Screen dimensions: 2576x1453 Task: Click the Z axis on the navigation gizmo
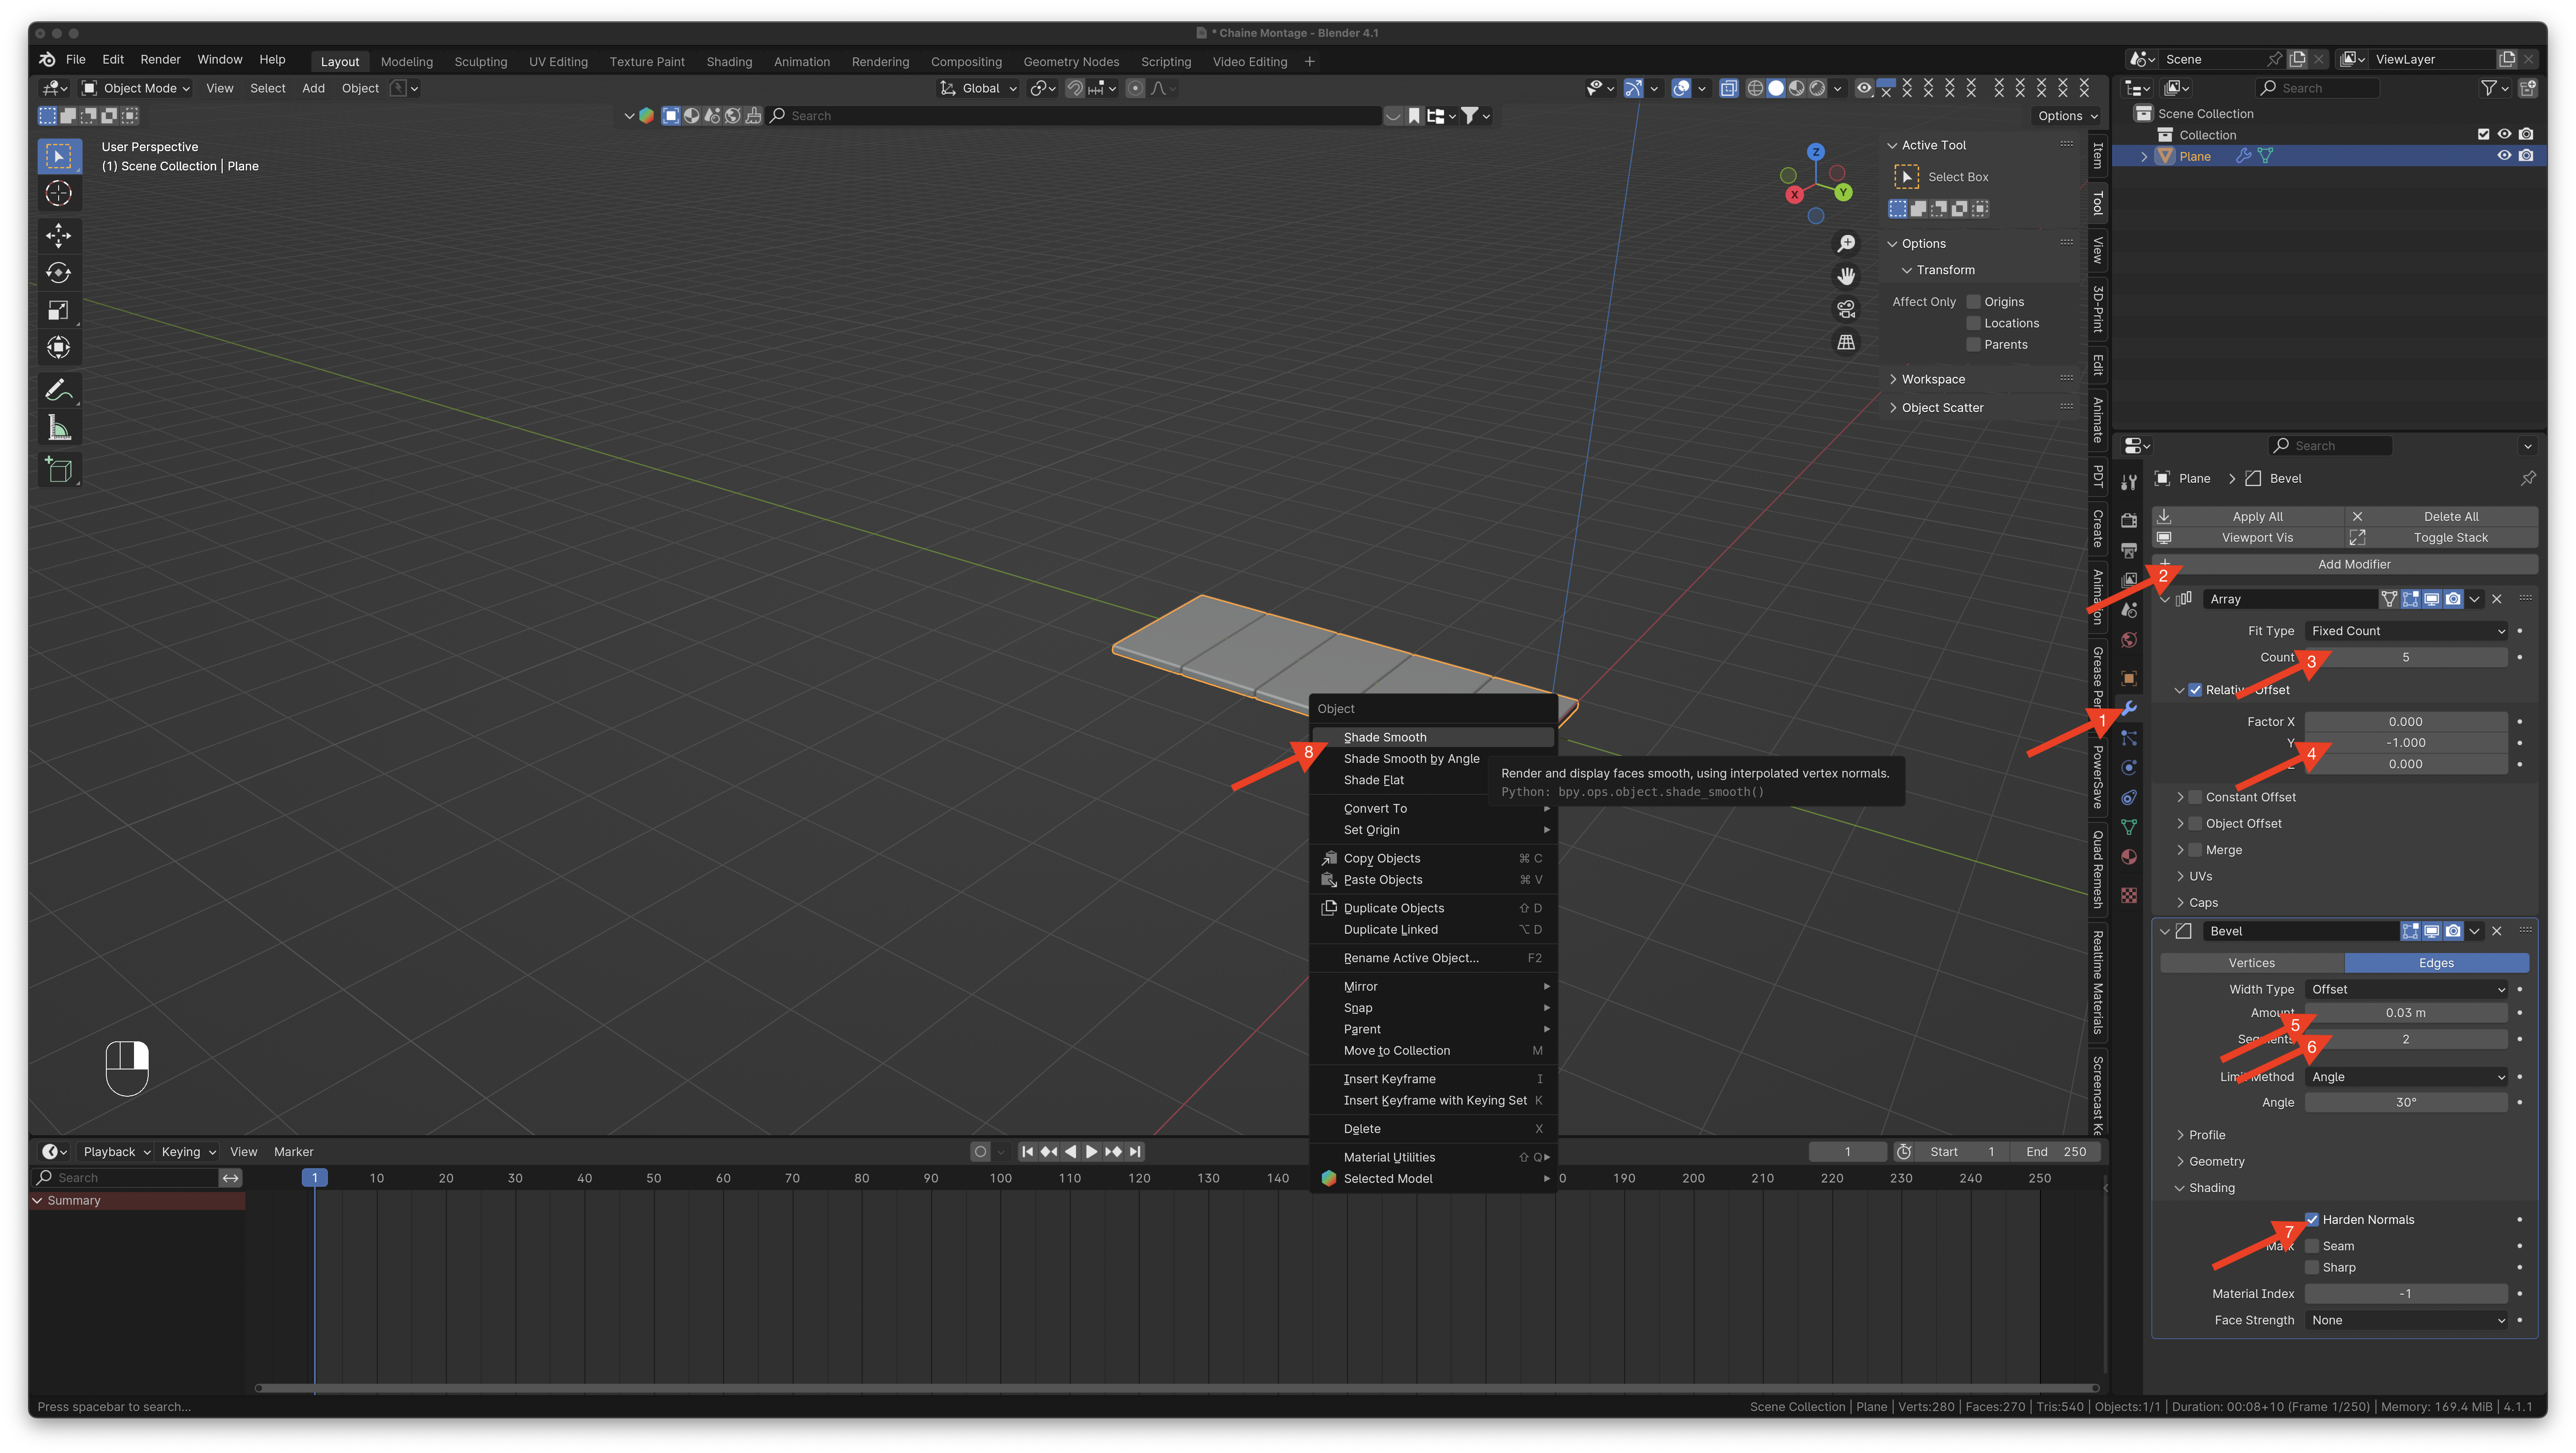1816,152
